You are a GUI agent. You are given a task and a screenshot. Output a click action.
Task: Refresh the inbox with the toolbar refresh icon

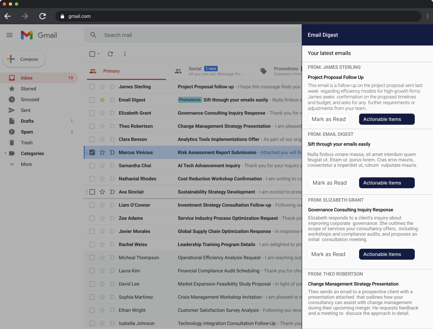(110, 54)
